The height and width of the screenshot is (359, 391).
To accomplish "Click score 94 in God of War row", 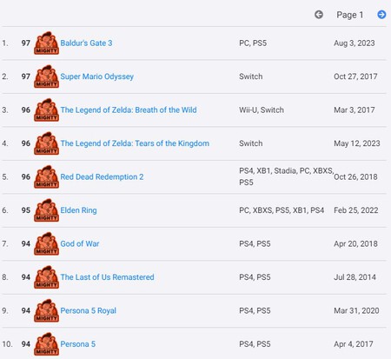I will (x=26, y=243).
